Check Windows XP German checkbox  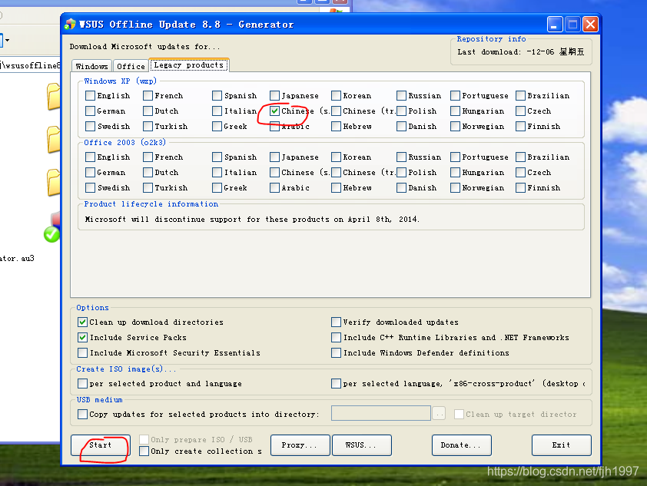pyautogui.click(x=91, y=111)
